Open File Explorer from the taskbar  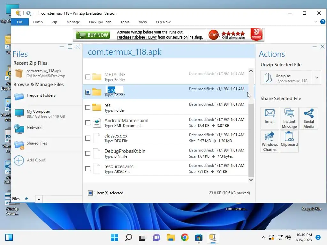(171, 237)
